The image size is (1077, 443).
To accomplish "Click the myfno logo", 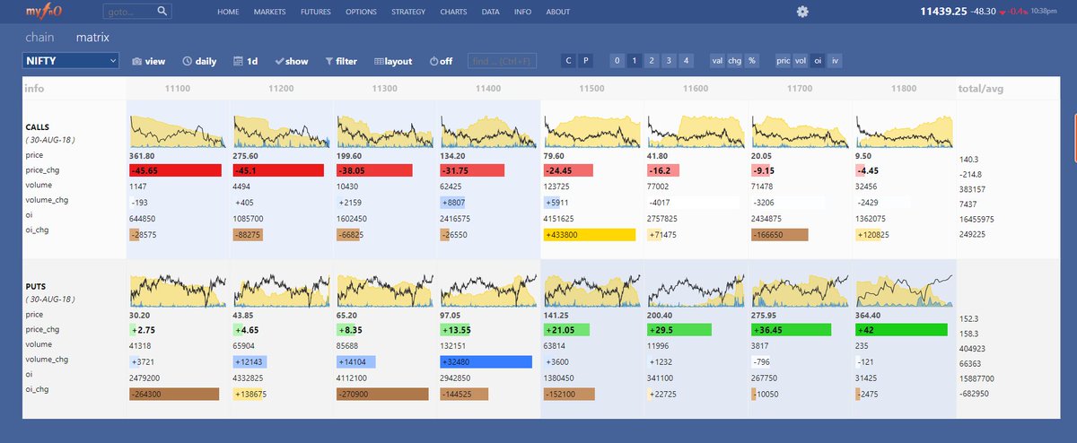I will click(x=46, y=12).
